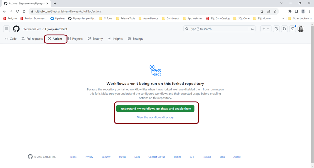
Task: Follow the View the workflows directory link
Action: point(155,117)
